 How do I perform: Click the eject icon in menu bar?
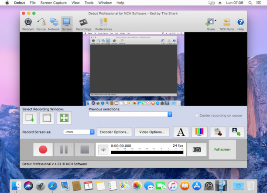point(220,3)
